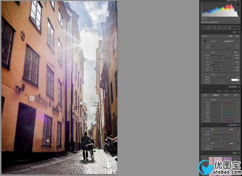Screen dimensions: 242x176
Task: Click the Red saturation slider in HSL
Action: [222, 102]
